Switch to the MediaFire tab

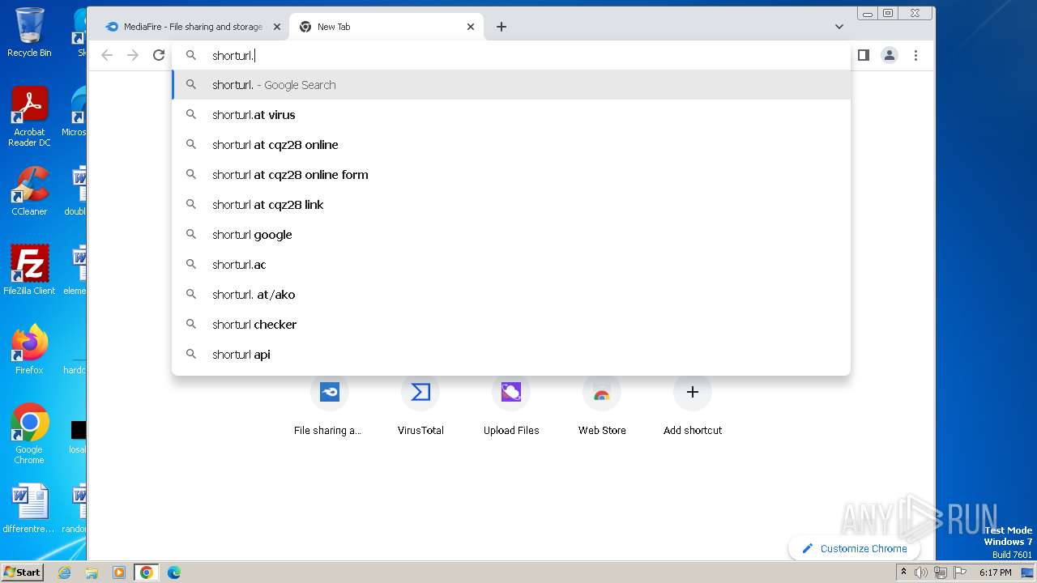pyautogui.click(x=191, y=27)
